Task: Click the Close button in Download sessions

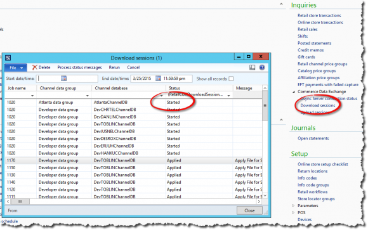Action: pos(249,210)
